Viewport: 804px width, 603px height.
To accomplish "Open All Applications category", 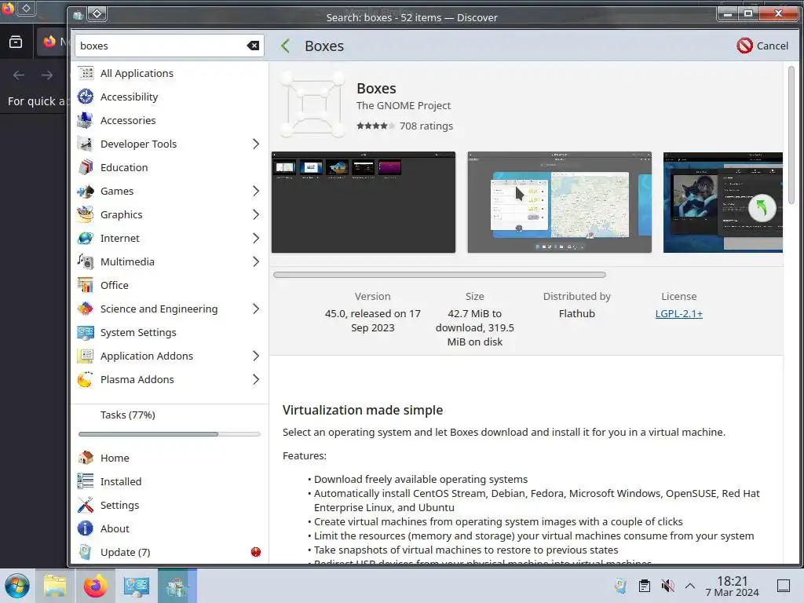I will click(x=170, y=73).
